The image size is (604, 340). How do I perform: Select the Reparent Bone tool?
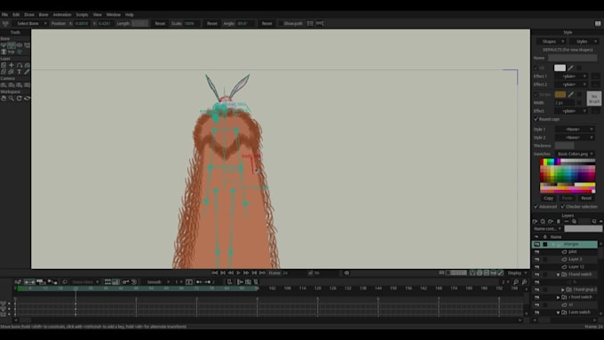27,45
